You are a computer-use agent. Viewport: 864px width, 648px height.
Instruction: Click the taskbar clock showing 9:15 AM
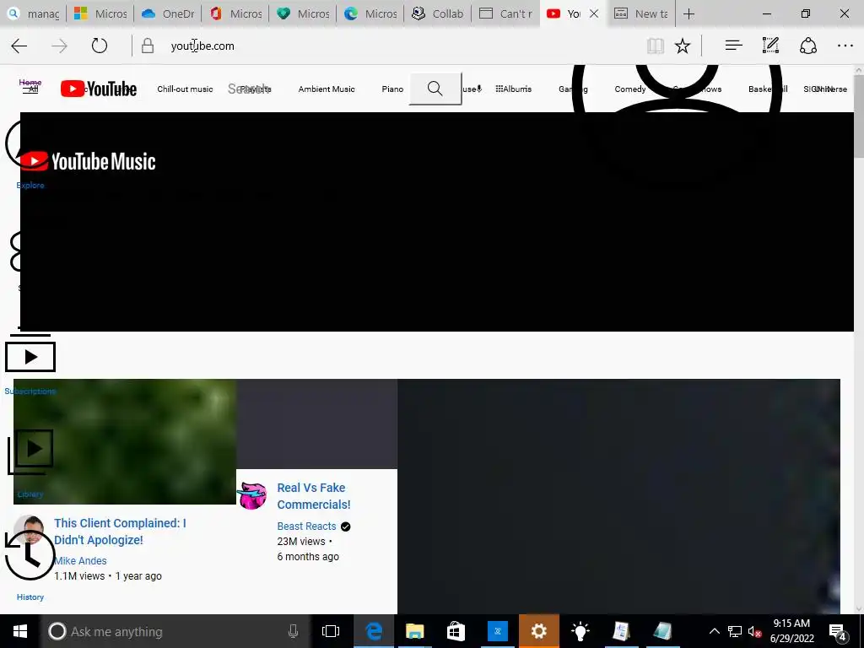791,631
